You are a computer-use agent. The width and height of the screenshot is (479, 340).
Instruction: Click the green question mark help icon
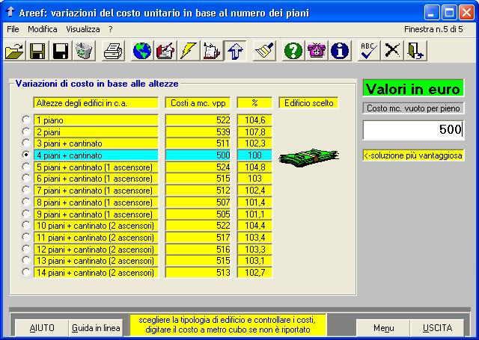pos(293,51)
